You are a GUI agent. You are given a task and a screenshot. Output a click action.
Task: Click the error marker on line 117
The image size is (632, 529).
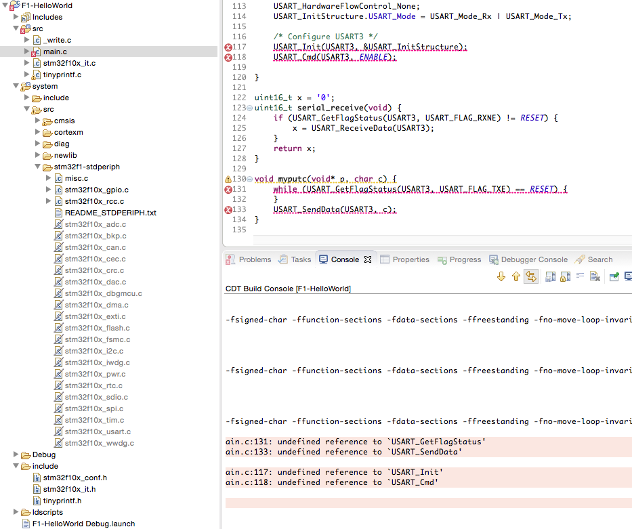click(228, 47)
